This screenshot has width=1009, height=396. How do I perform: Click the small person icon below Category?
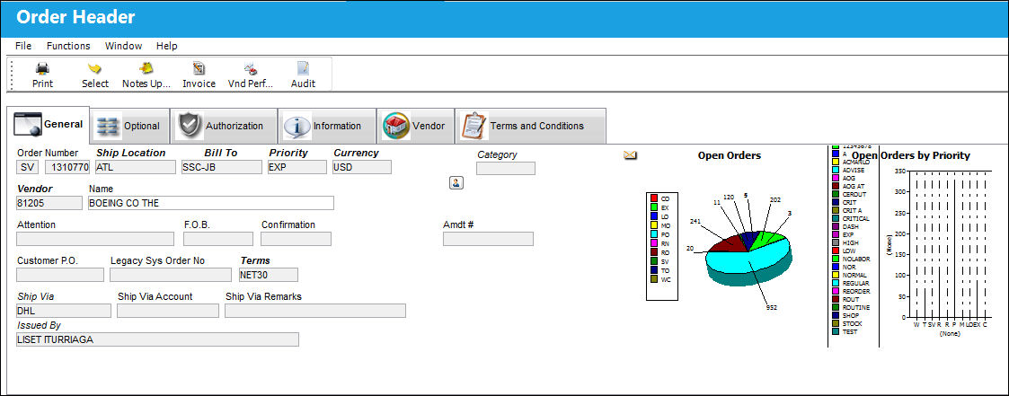click(x=456, y=182)
